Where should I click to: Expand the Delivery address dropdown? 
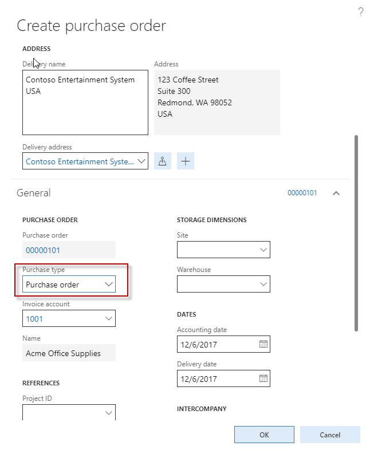coord(141,161)
